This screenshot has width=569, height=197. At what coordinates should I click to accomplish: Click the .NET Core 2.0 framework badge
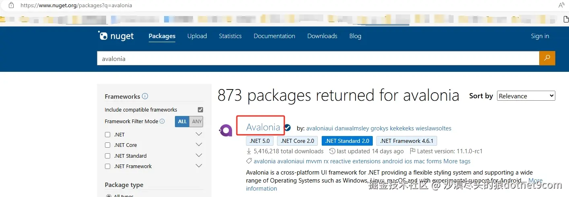pos(298,141)
